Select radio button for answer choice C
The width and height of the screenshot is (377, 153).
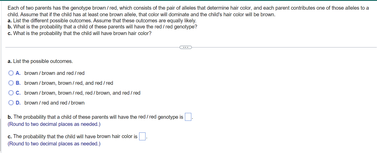(x=11, y=93)
